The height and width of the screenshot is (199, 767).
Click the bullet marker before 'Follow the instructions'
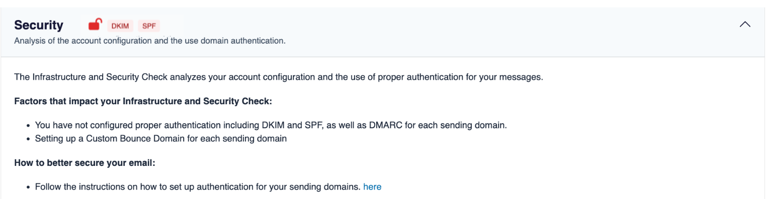pos(29,187)
